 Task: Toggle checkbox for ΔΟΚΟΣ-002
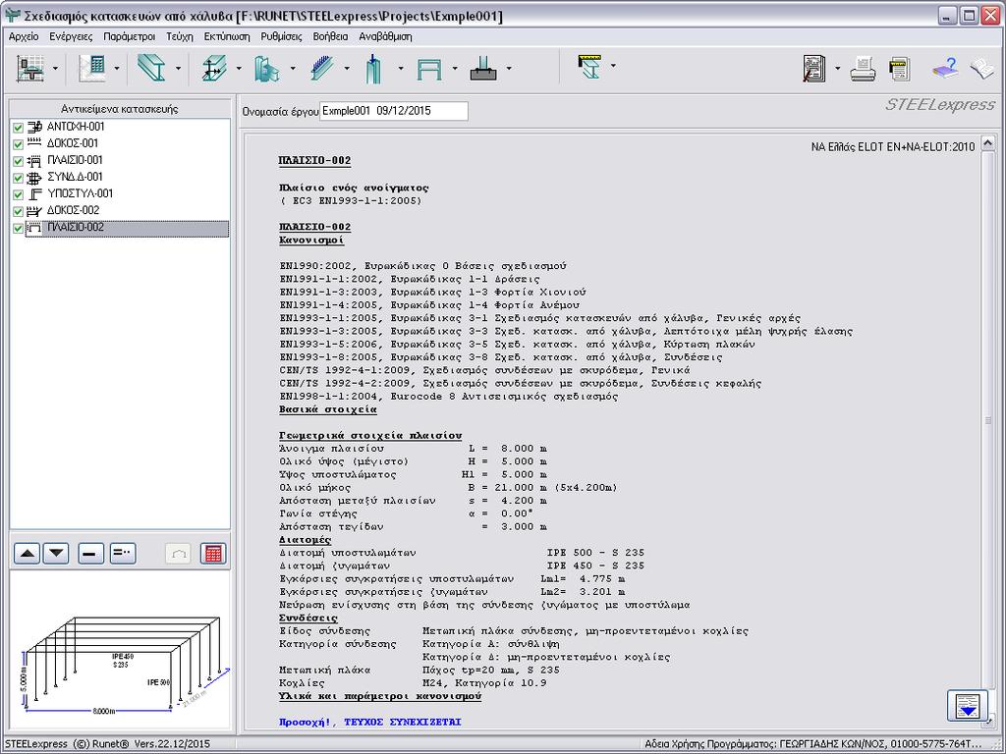point(18,211)
